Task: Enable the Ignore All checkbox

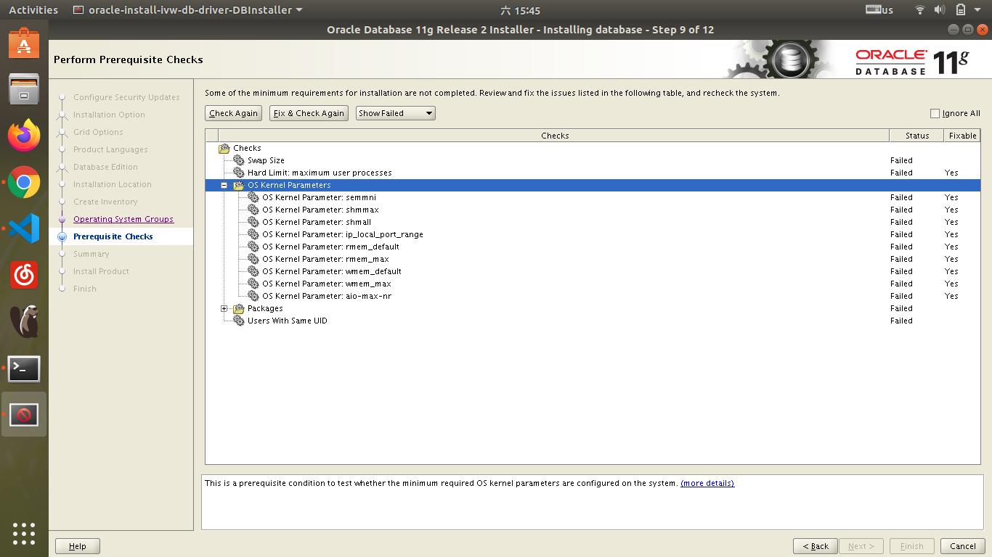Action: (x=936, y=113)
